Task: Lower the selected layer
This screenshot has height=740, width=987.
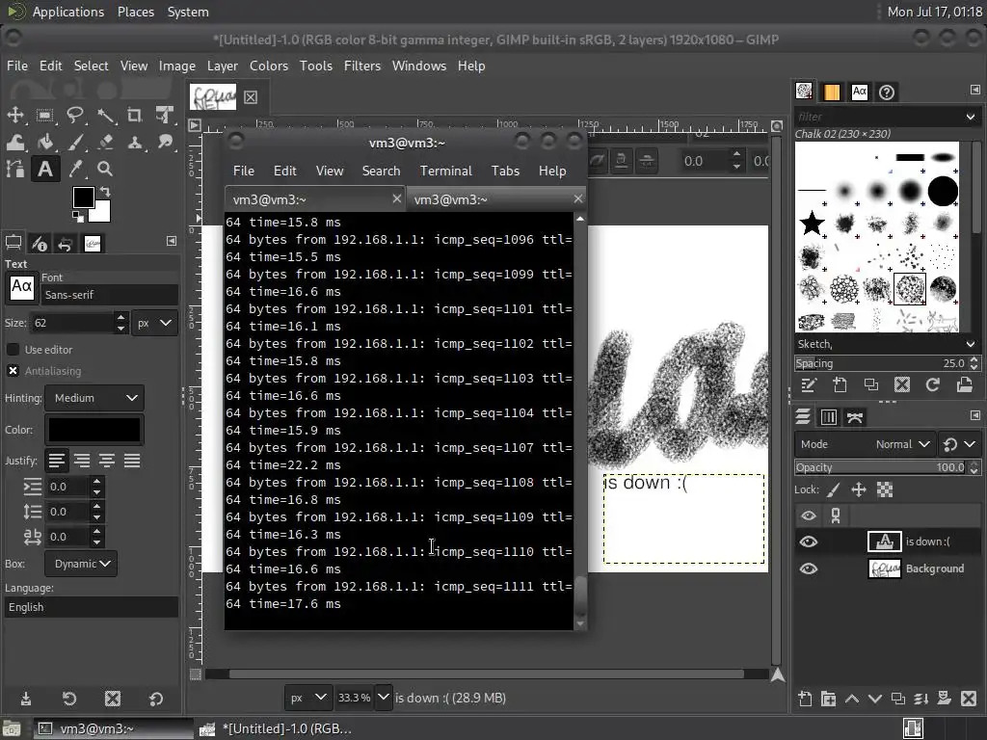Action: click(875, 699)
